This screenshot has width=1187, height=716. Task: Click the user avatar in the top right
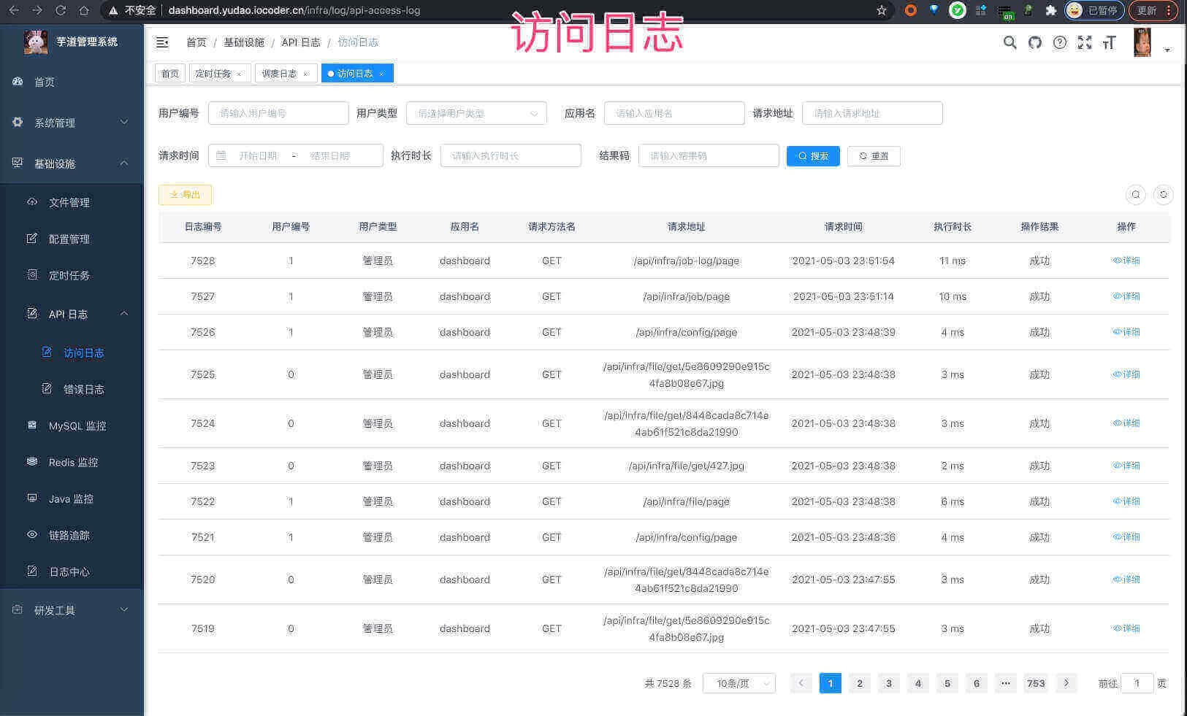pos(1142,42)
